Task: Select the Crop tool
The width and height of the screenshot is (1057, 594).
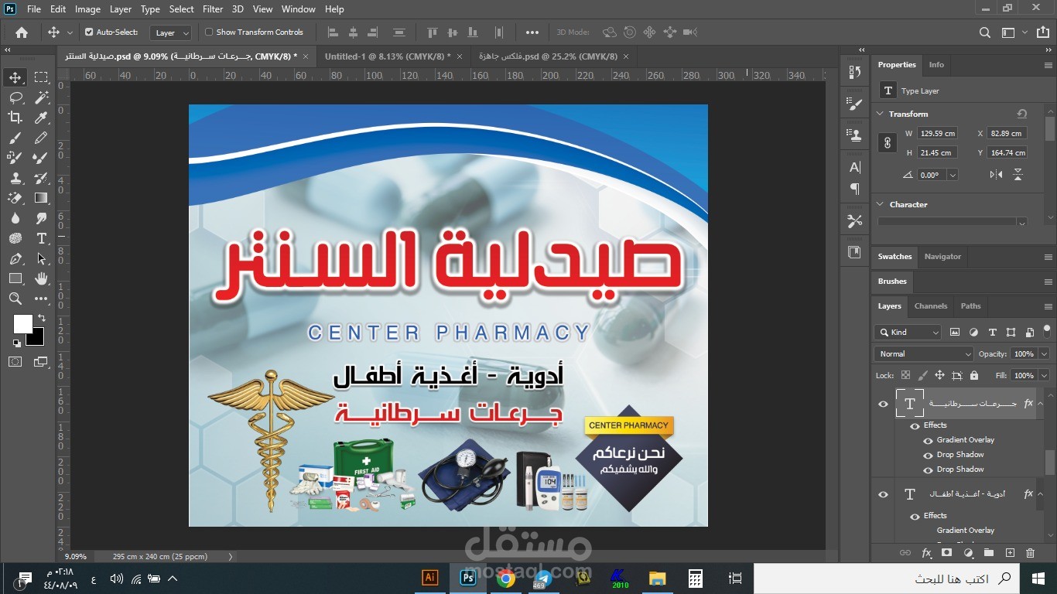Action: point(15,118)
